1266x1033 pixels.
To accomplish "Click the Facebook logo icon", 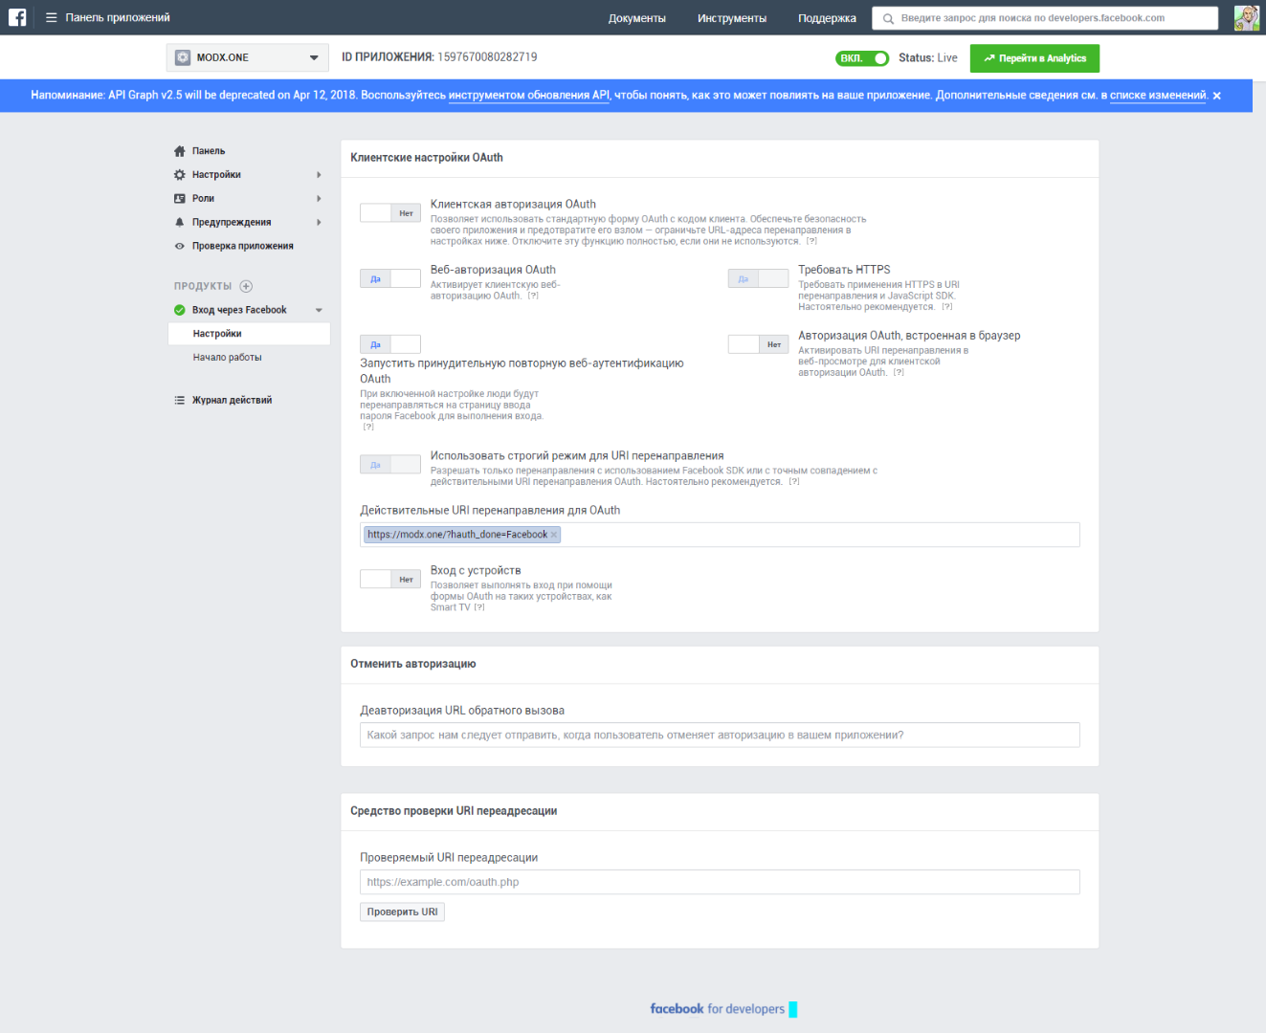I will (17, 17).
